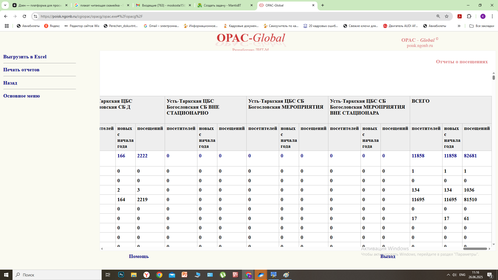Screen dimensions: 498x280
Task: Click the browser reload page icon
Action: coord(24,16)
